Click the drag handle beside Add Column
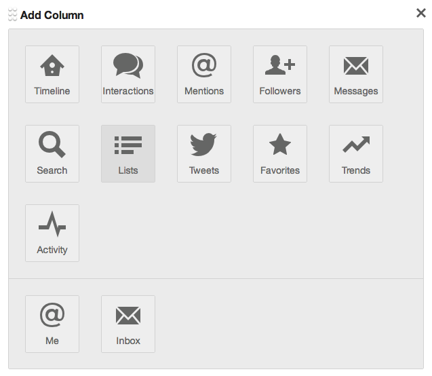Image resolution: width=432 pixels, height=376 pixels. pyautogui.click(x=12, y=14)
